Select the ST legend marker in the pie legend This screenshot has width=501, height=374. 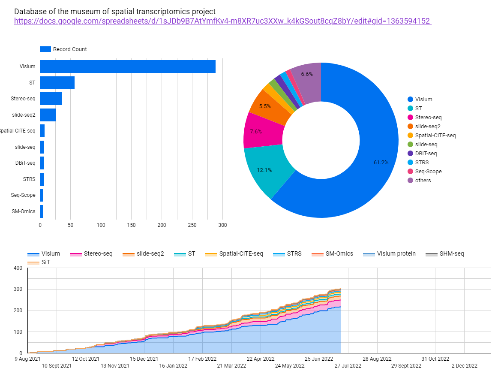point(409,108)
